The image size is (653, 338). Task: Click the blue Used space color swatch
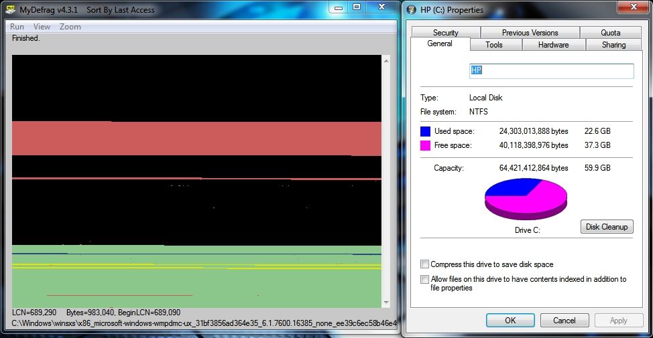point(425,131)
